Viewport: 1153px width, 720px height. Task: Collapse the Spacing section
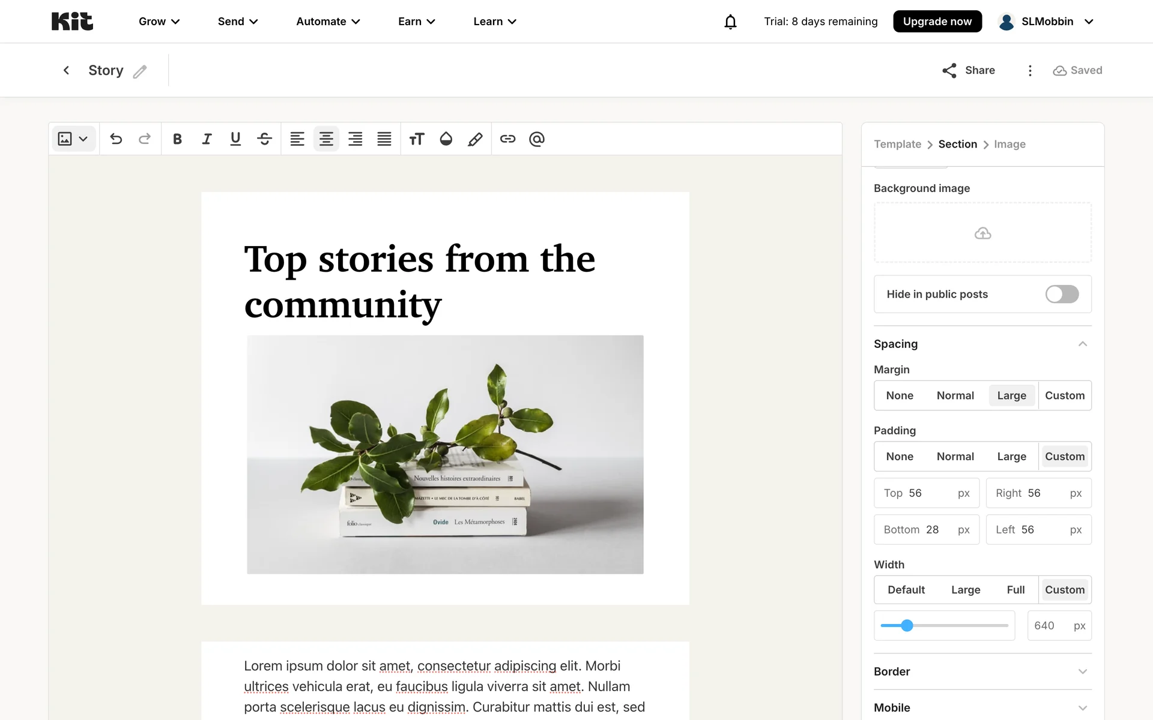coord(1082,344)
